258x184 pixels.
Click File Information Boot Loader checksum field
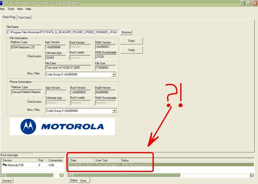pyautogui.click(x=80, y=58)
